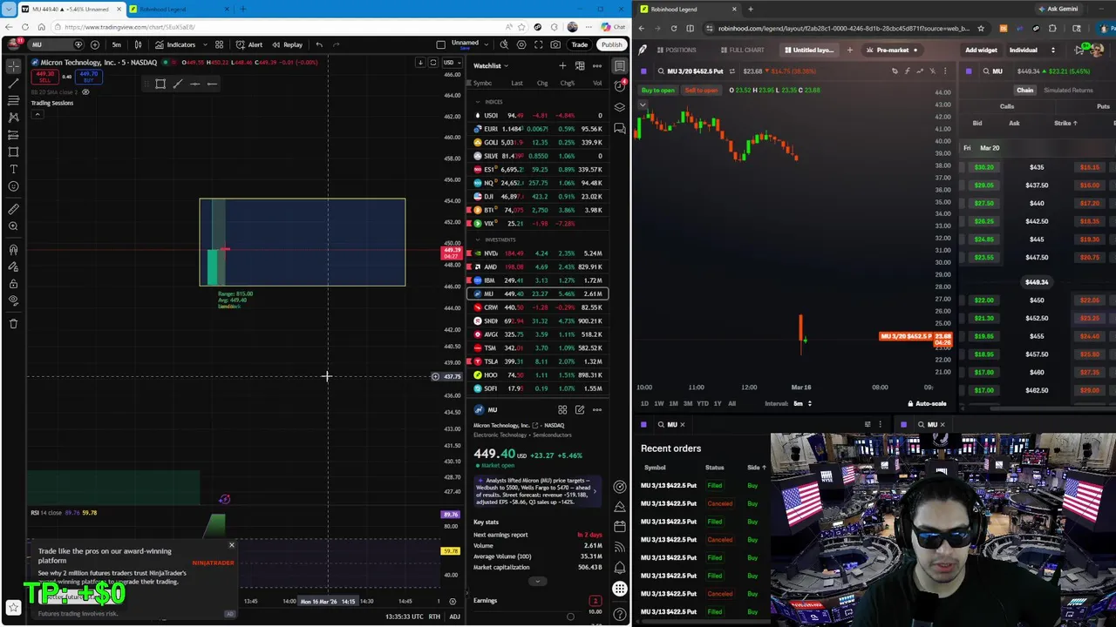1116x627 pixels.
Task: Expand more key stats chevron
Action: tap(537, 581)
